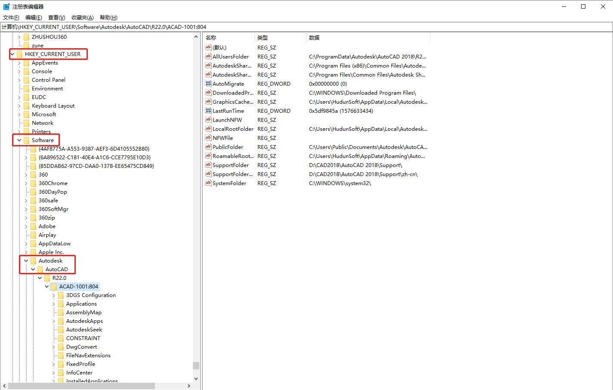Viewport: 613px width, 390px height.
Task: Open the 编辑 menu
Action: pyautogui.click(x=33, y=17)
